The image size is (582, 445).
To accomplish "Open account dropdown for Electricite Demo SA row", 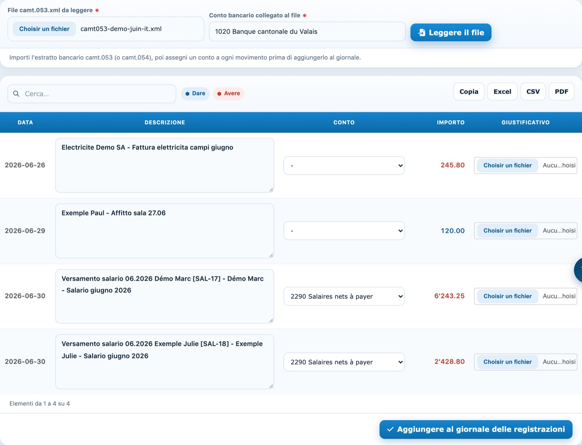I will coord(344,165).
